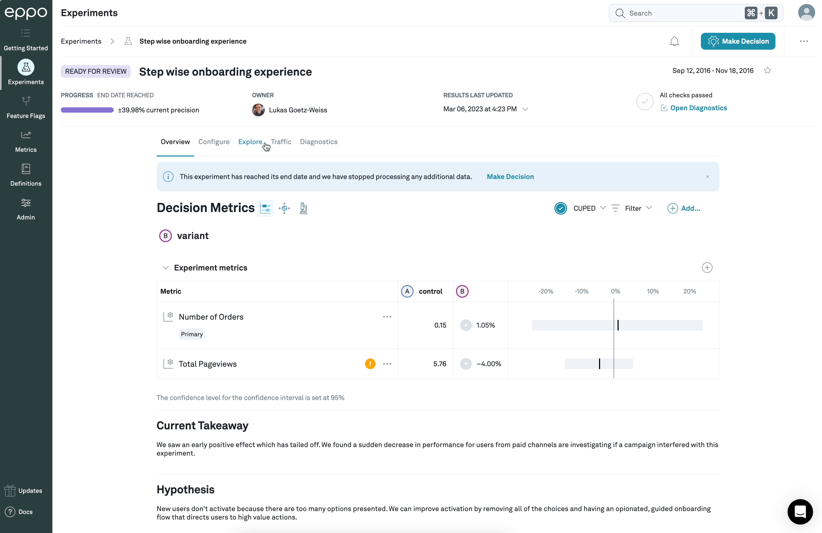Click the Make Decision button
Image resolution: width=822 pixels, height=533 pixels.
[738, 42]
